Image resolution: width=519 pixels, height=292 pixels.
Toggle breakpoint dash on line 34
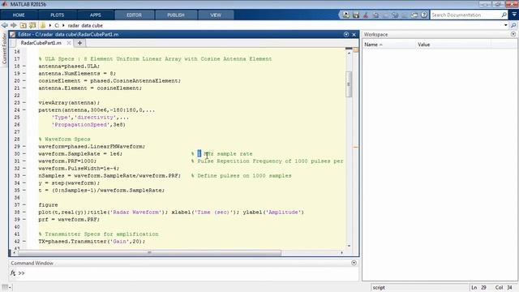[24, 183]
